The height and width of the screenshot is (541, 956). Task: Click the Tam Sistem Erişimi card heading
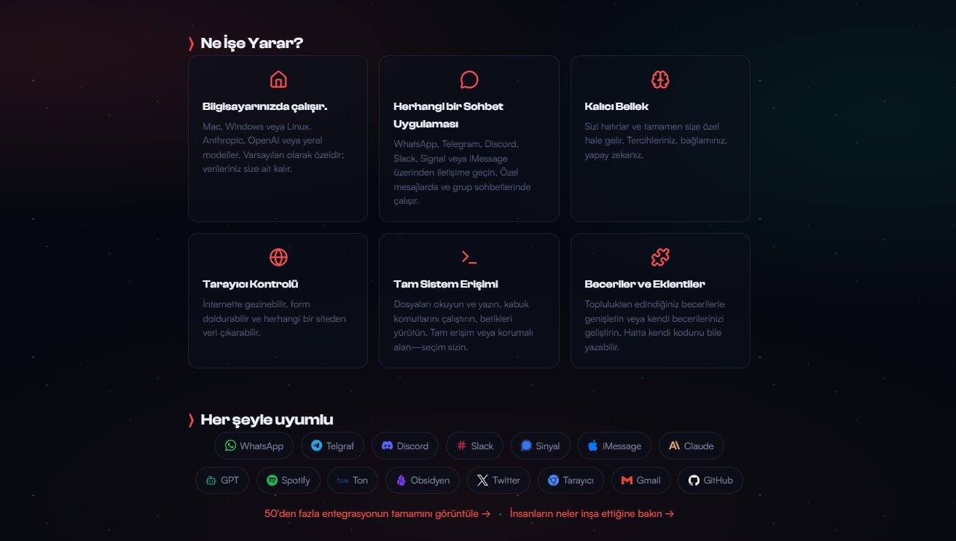tap(446, 284)
